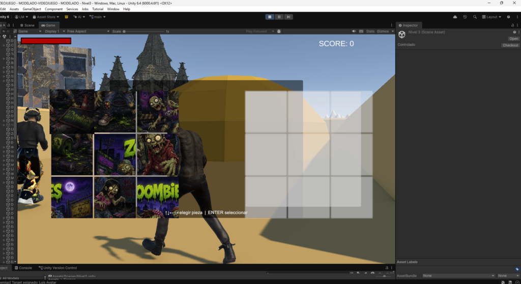Open the Display 1 dropdown
This screenshot has width=521, height=284.
55,31
